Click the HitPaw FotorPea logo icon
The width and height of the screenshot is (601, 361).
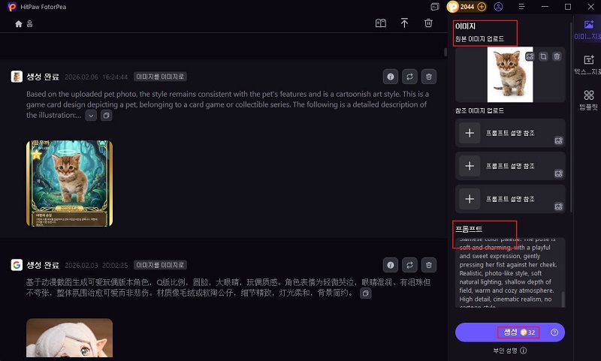(12, 7)
